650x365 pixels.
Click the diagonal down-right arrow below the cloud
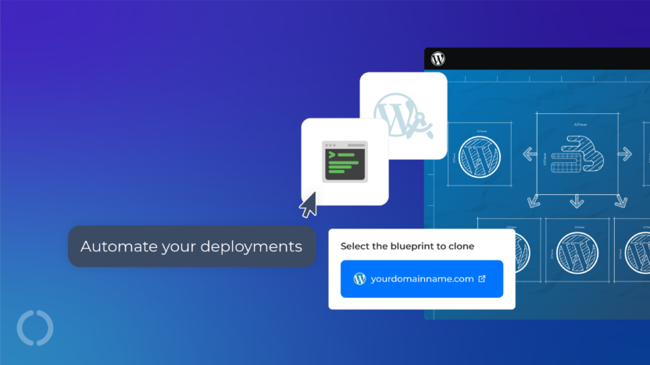pyautogui.click(x=620, y=201)
